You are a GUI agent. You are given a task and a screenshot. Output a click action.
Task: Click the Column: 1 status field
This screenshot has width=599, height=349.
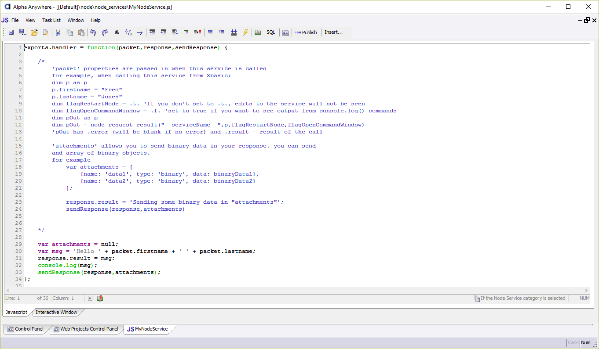tap(63, 298)
